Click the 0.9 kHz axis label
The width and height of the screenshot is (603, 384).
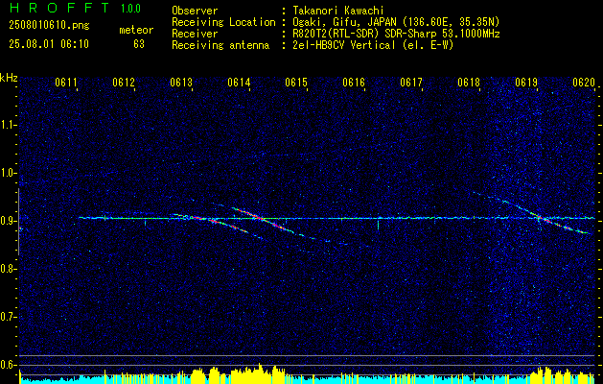(x=8, y=221)
